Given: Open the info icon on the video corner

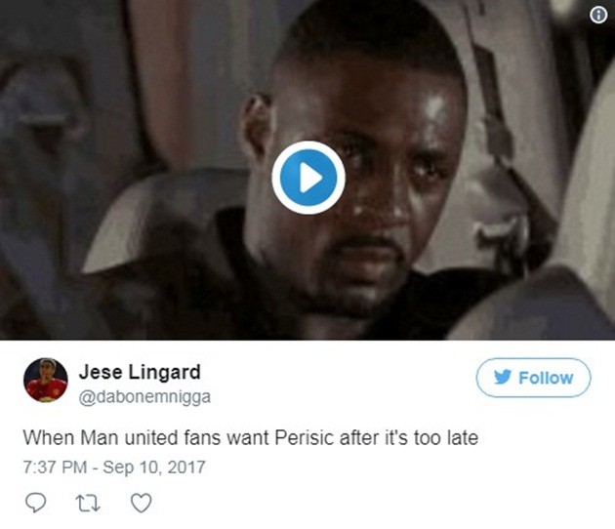Looking at the screenshot, I should (x=598, y=16).
